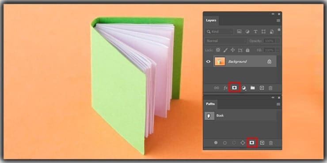Create a new layer in Layers panel
Image resolution: width=327 pixels, height=163 pixels.
pyautogui.click(x=262, y=88)
